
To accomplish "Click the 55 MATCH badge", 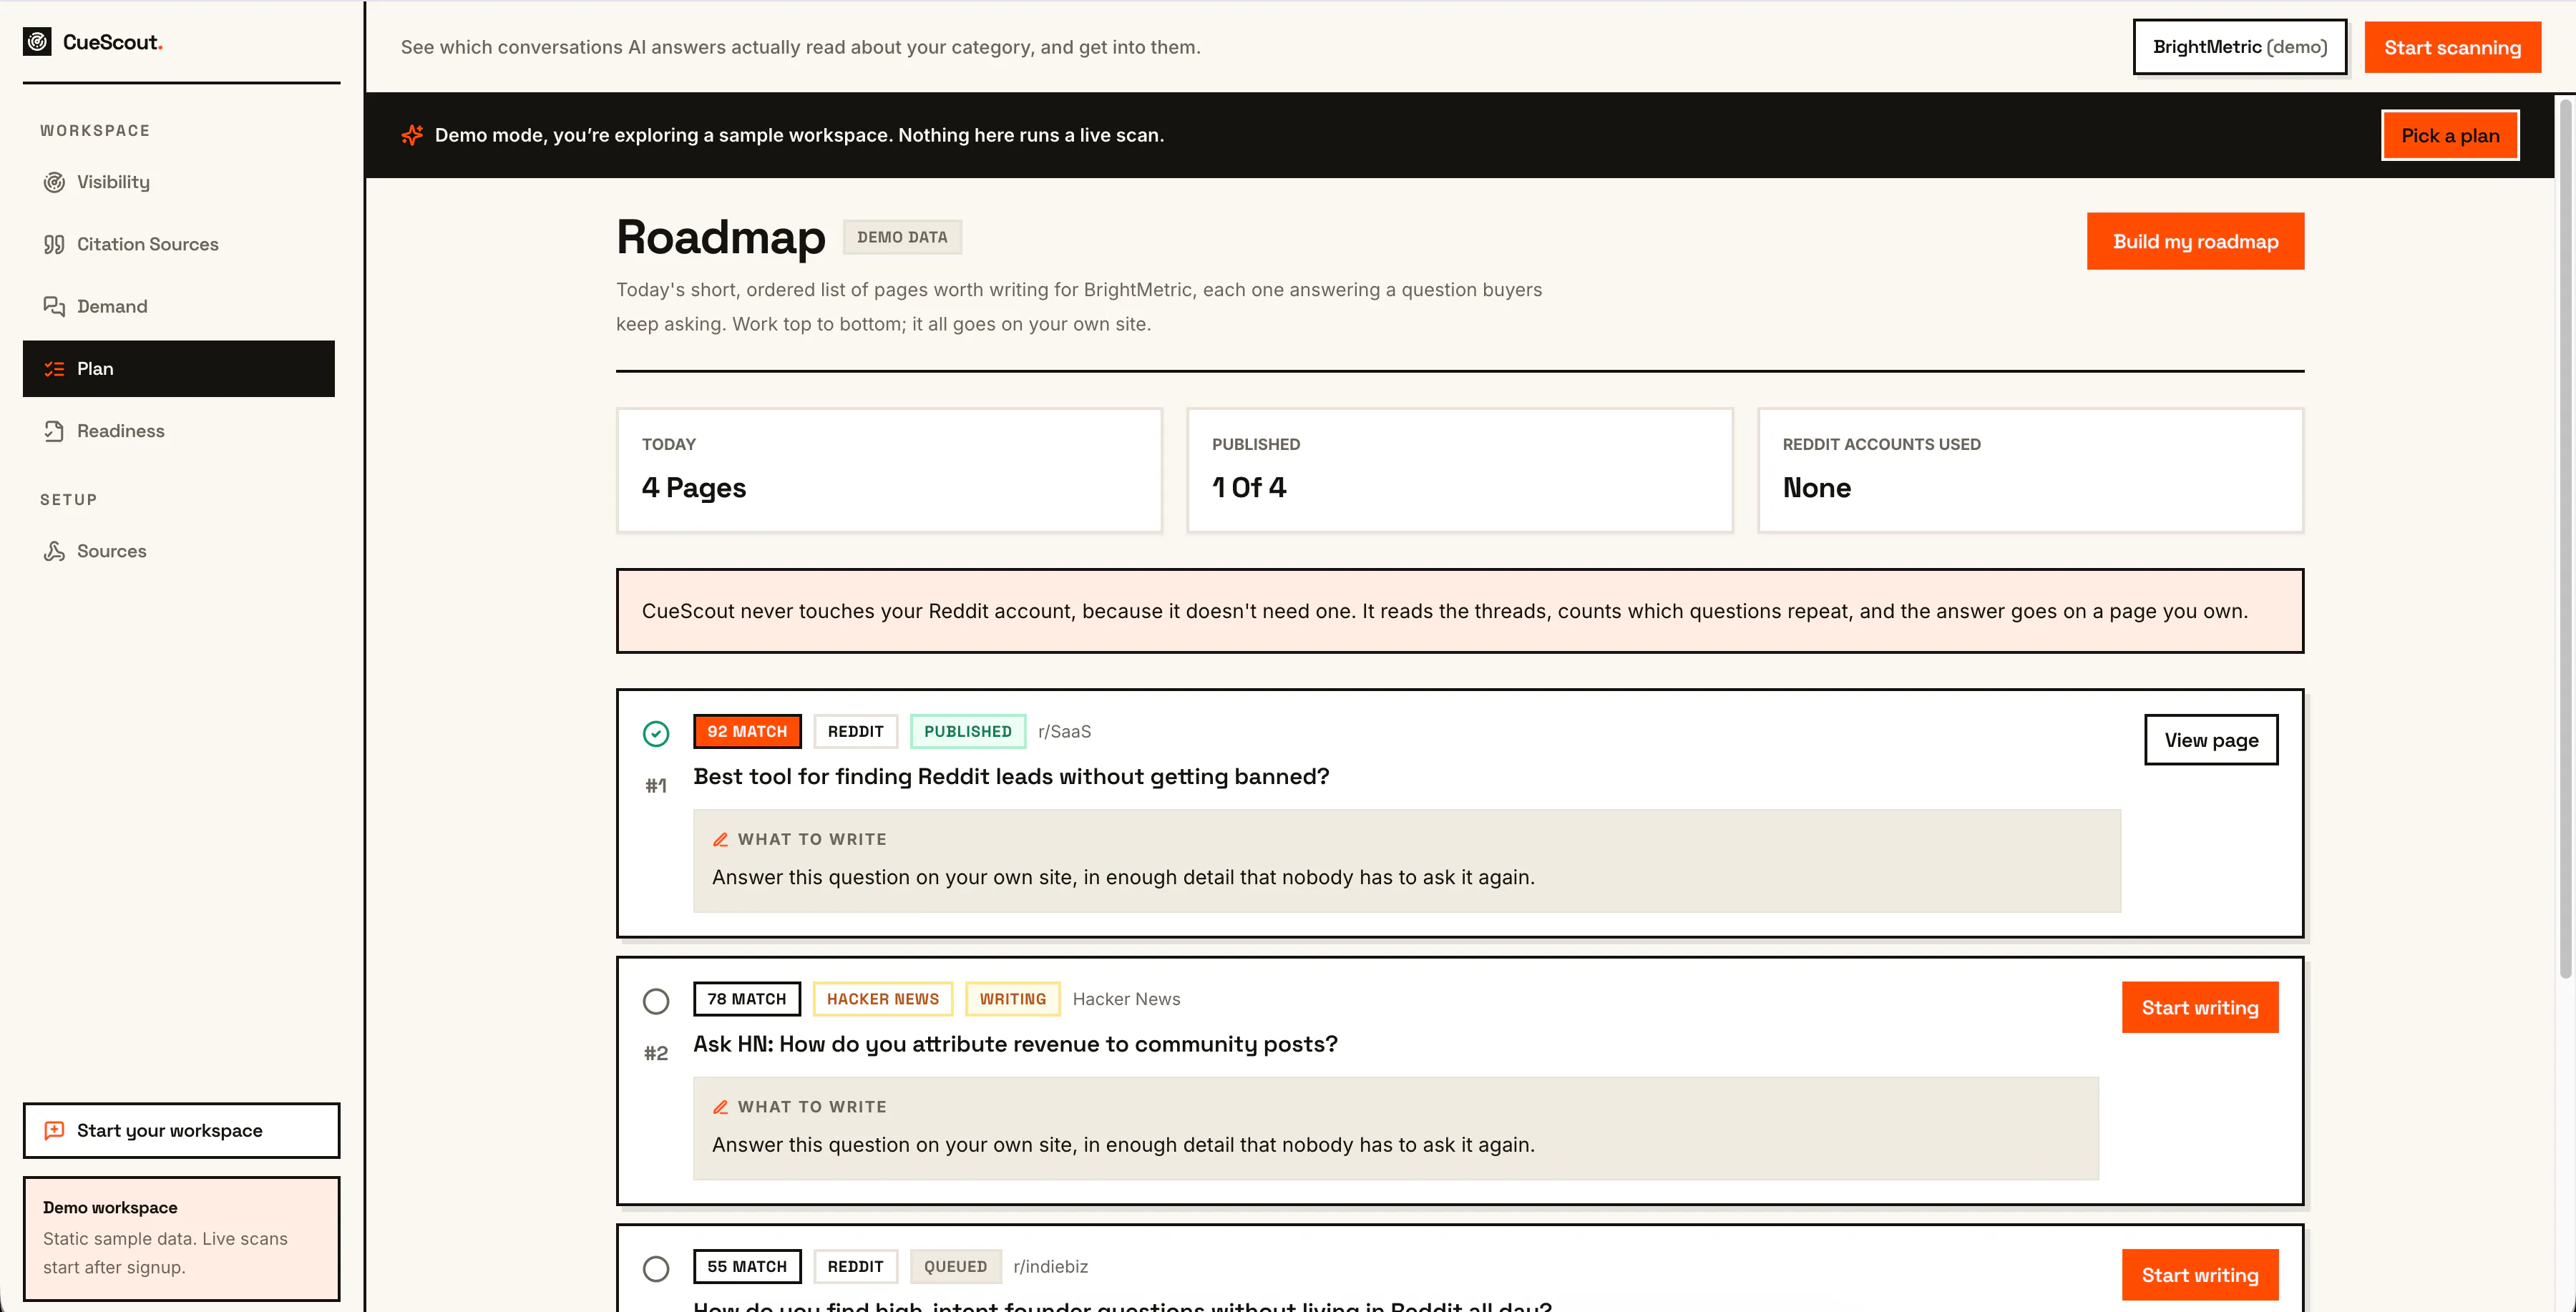I will [747, 1266].
